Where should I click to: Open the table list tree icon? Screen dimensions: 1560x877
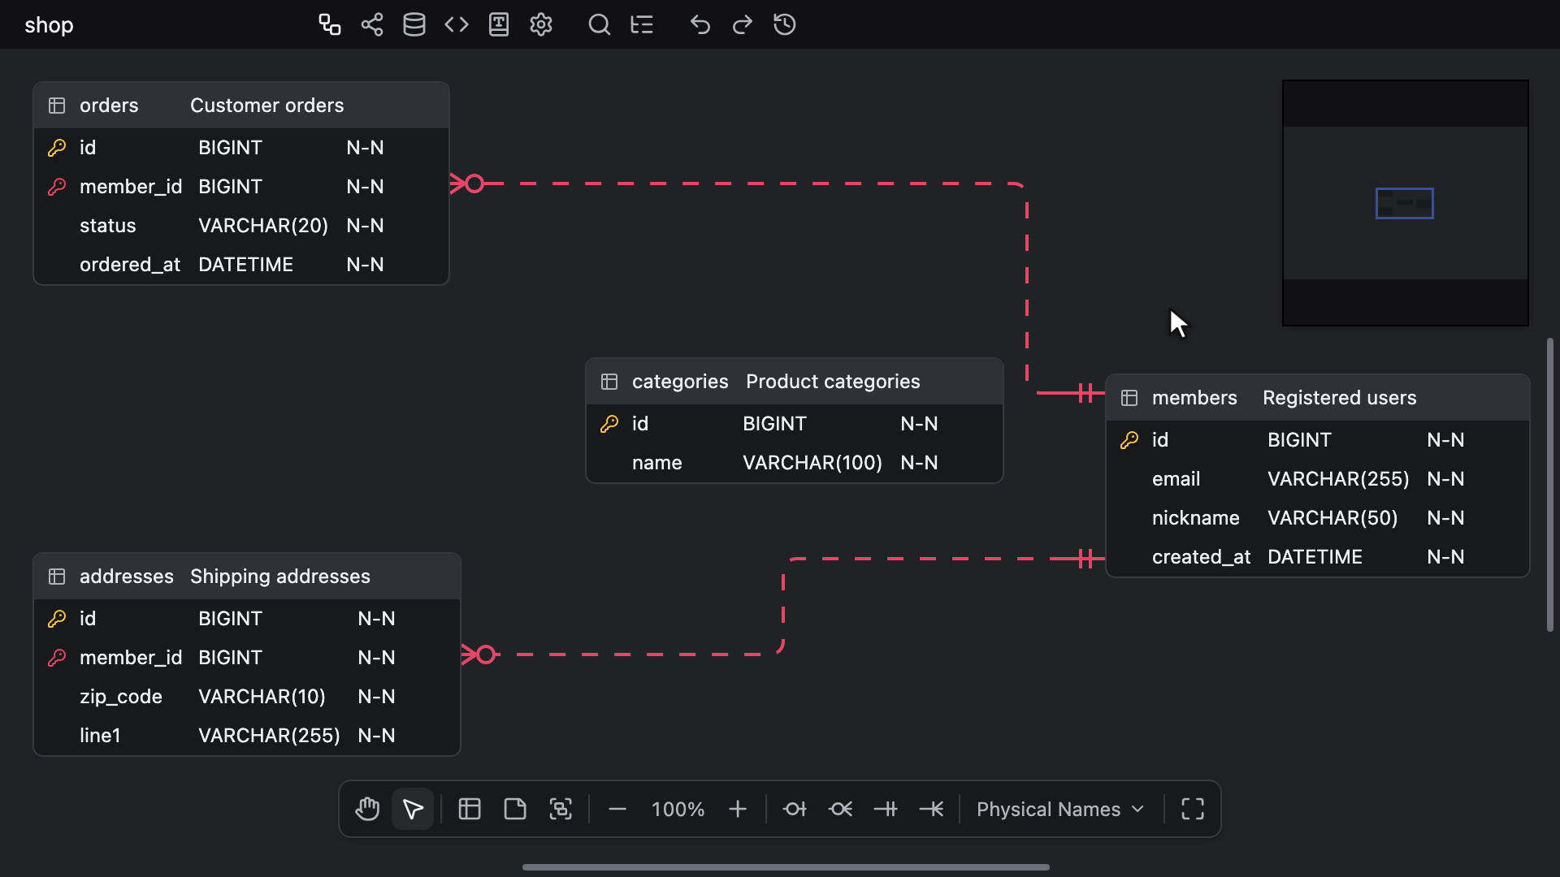point(642,24)
